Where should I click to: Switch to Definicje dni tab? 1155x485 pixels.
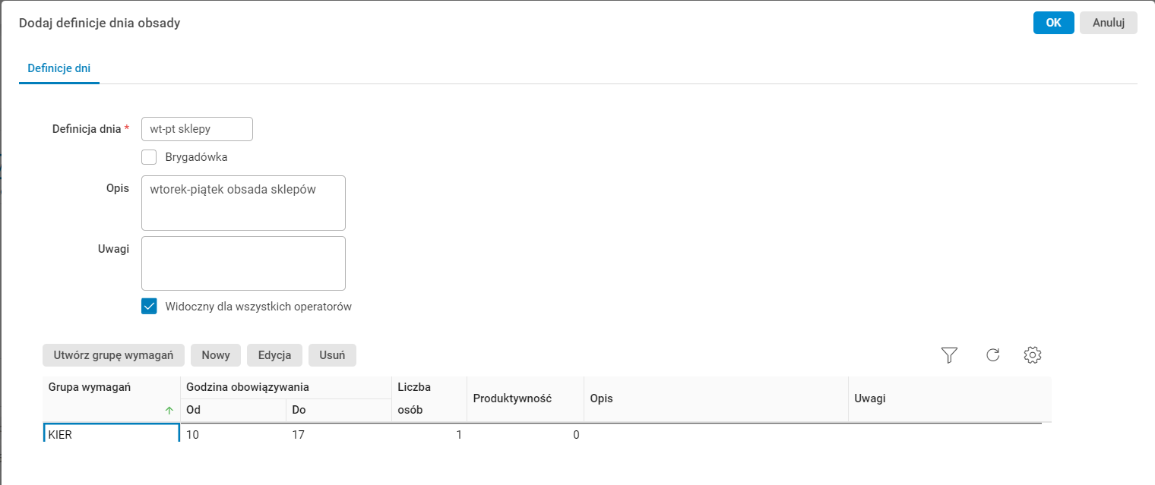pyautogui.click(x=59, y=68)
